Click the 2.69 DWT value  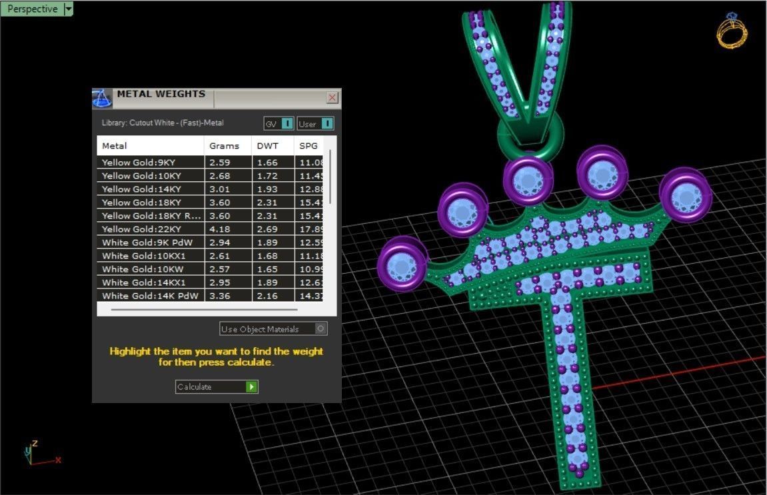[267, 229]
